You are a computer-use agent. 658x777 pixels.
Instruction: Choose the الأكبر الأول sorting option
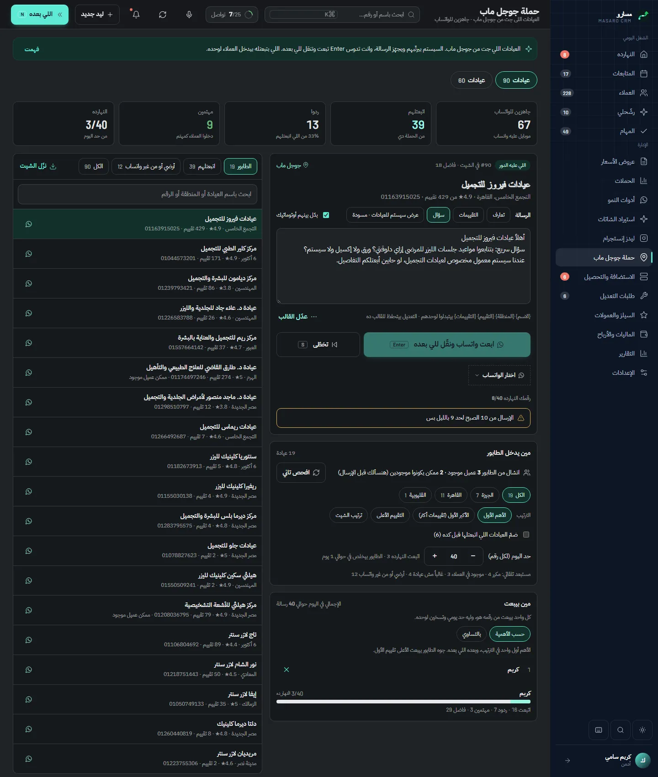(444, 515)
